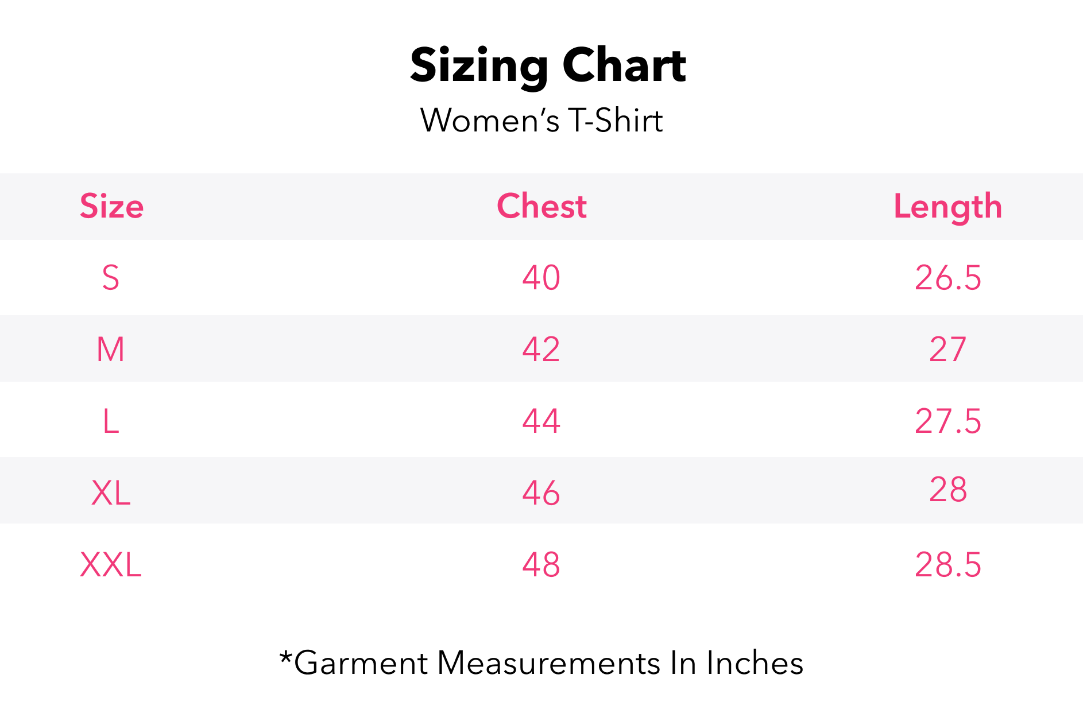The image size is (1083, 721).
Task: Select the Size column header
Action: [111, 206]
